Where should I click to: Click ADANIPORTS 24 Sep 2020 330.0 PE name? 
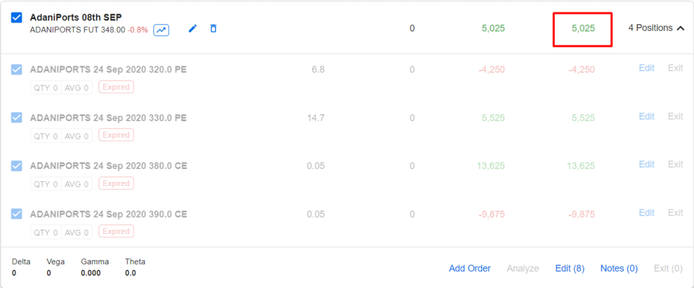[108, 118]
